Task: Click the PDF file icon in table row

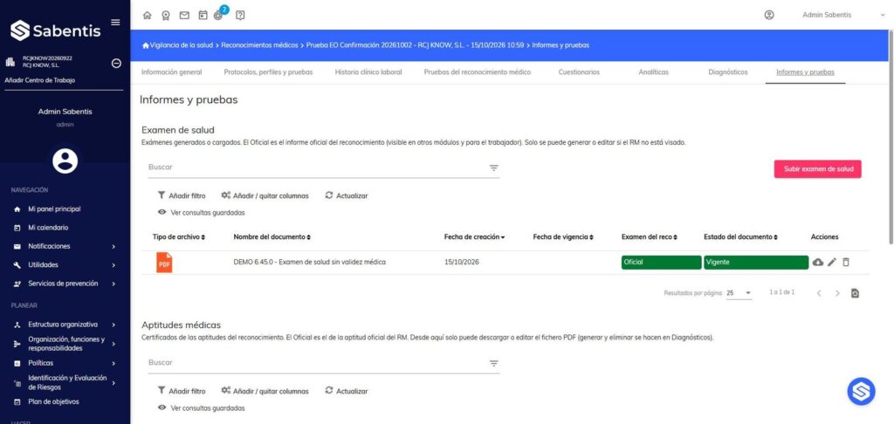Action: click(164, 263)
